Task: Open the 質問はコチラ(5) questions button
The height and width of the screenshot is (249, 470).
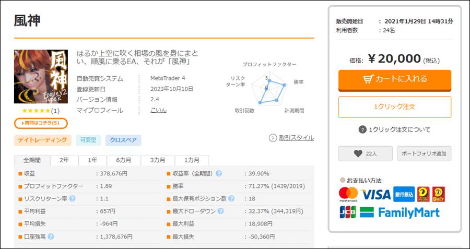Action: [x=41, y=123]
